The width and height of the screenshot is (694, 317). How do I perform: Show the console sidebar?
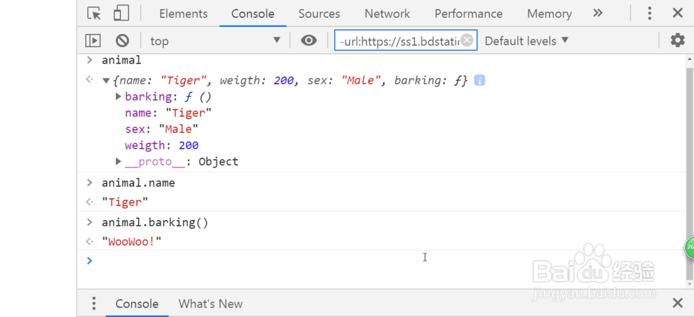point(93,41)
